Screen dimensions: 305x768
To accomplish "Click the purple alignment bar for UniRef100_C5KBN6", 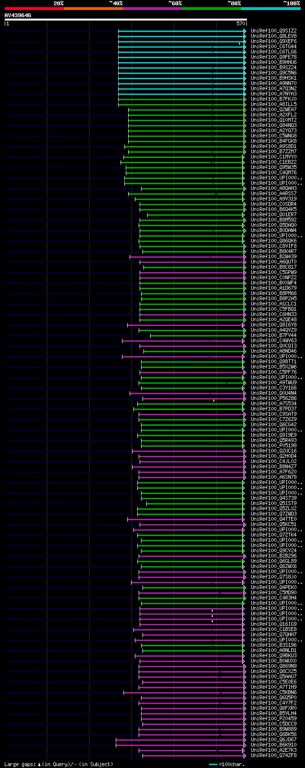I will click(185, 693).
